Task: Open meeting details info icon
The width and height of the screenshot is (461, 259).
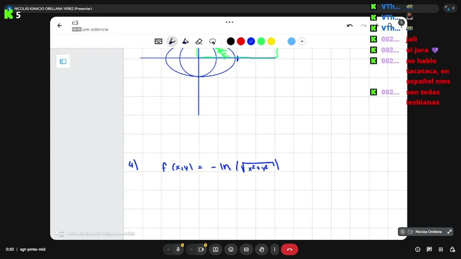Action: click(x=418, y=249)
